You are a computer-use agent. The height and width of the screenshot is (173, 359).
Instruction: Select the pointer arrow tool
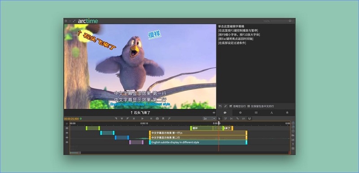pos(219,118)
